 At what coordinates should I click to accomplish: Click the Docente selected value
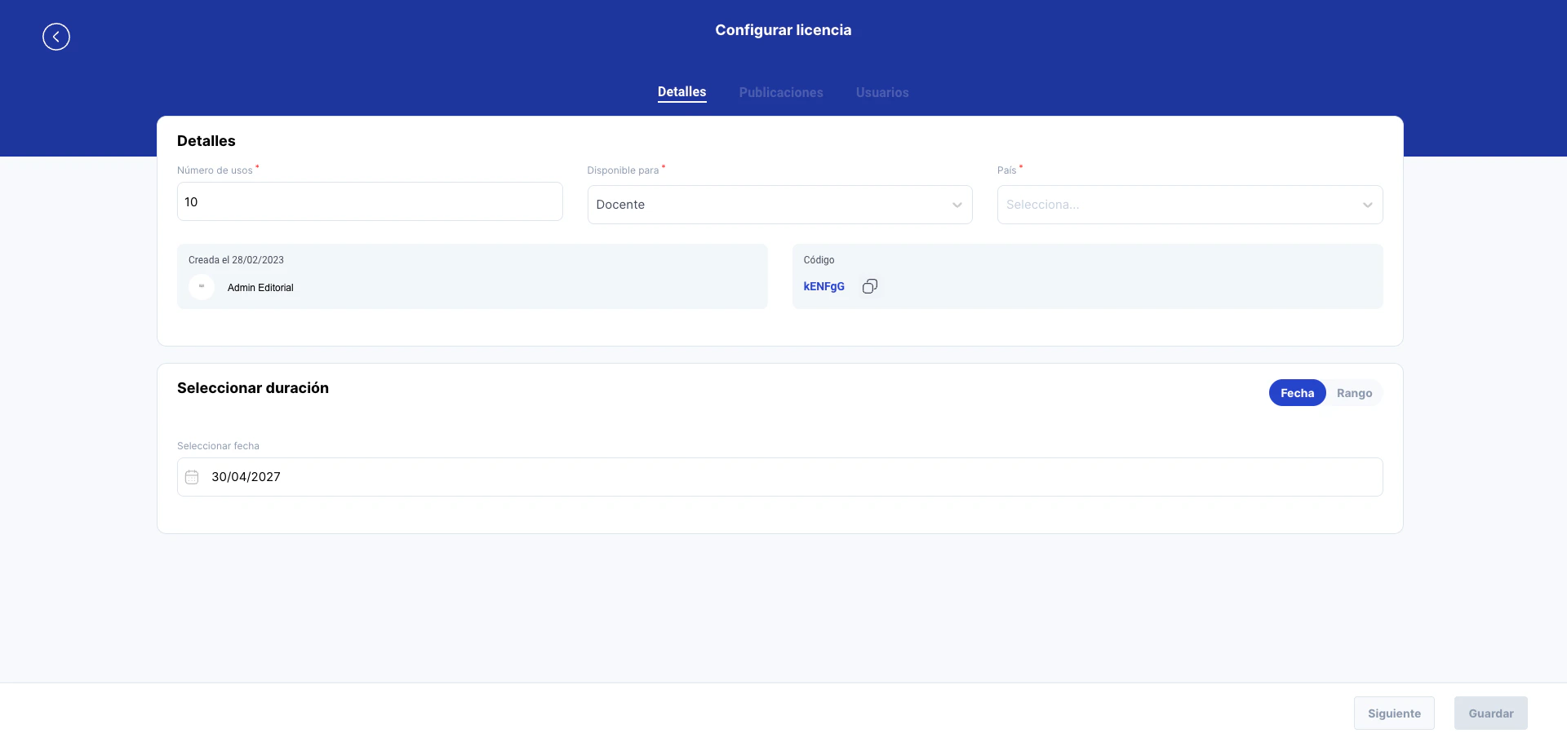[x=620, y=205]
